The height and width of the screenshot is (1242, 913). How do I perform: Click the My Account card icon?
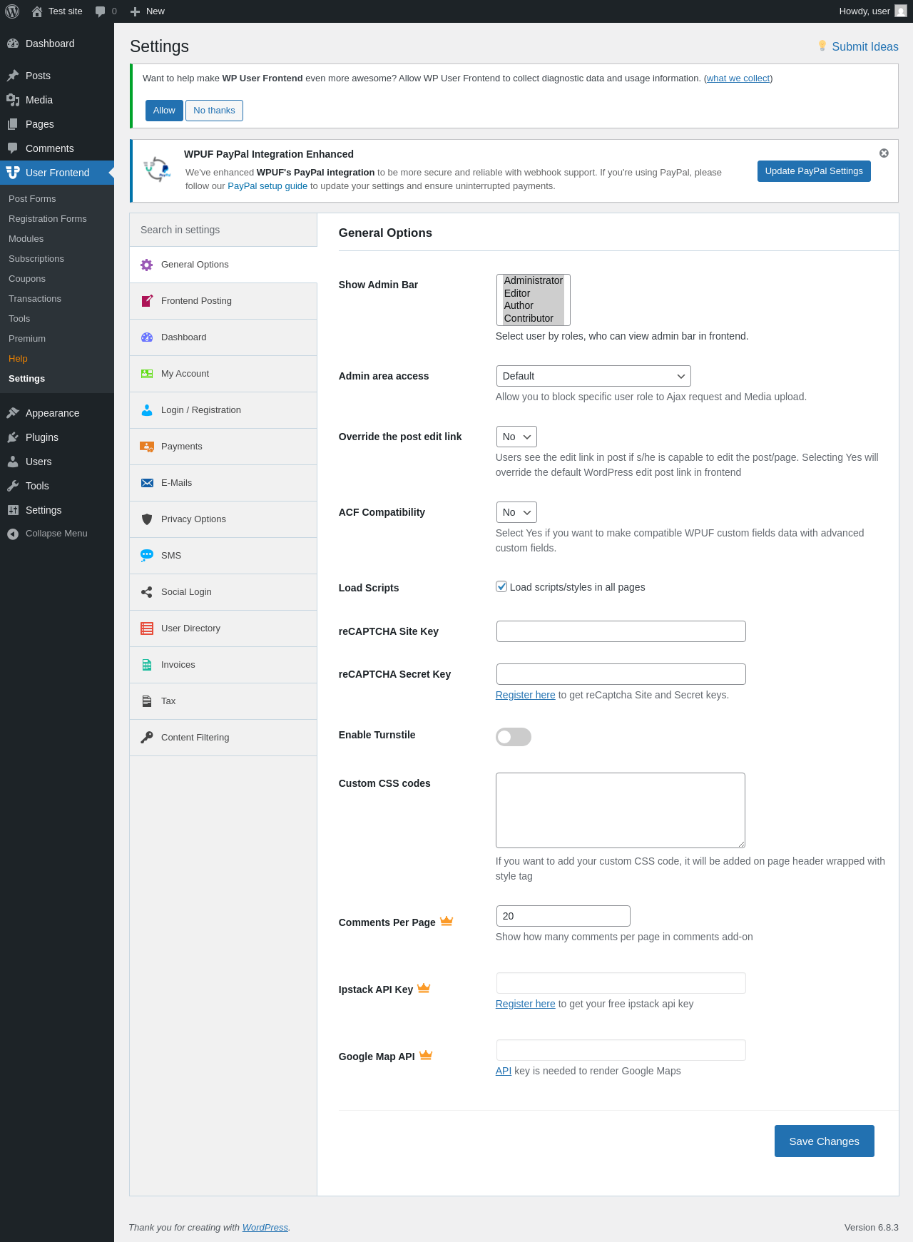147,374
